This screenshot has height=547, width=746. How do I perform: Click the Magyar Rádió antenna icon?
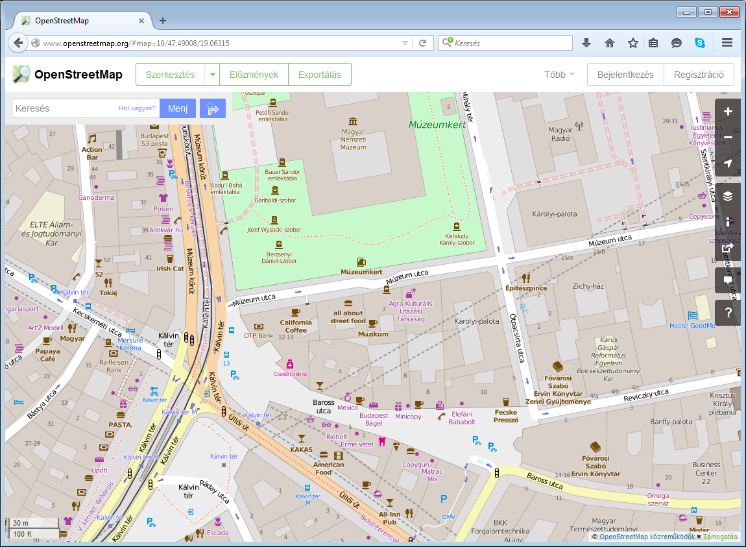coord(579,126)
